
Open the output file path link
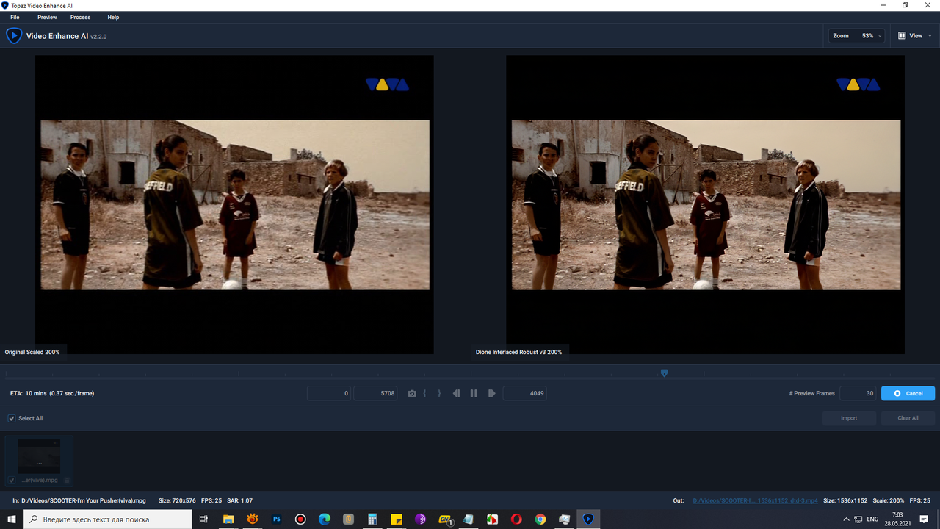pos(755,500)
